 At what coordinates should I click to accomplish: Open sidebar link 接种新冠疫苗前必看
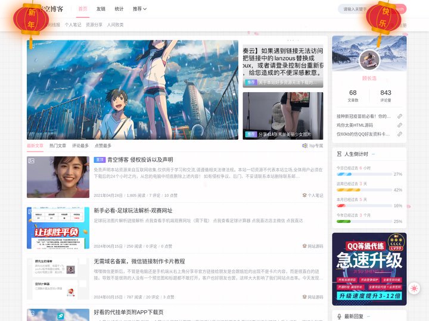point(363,117)
